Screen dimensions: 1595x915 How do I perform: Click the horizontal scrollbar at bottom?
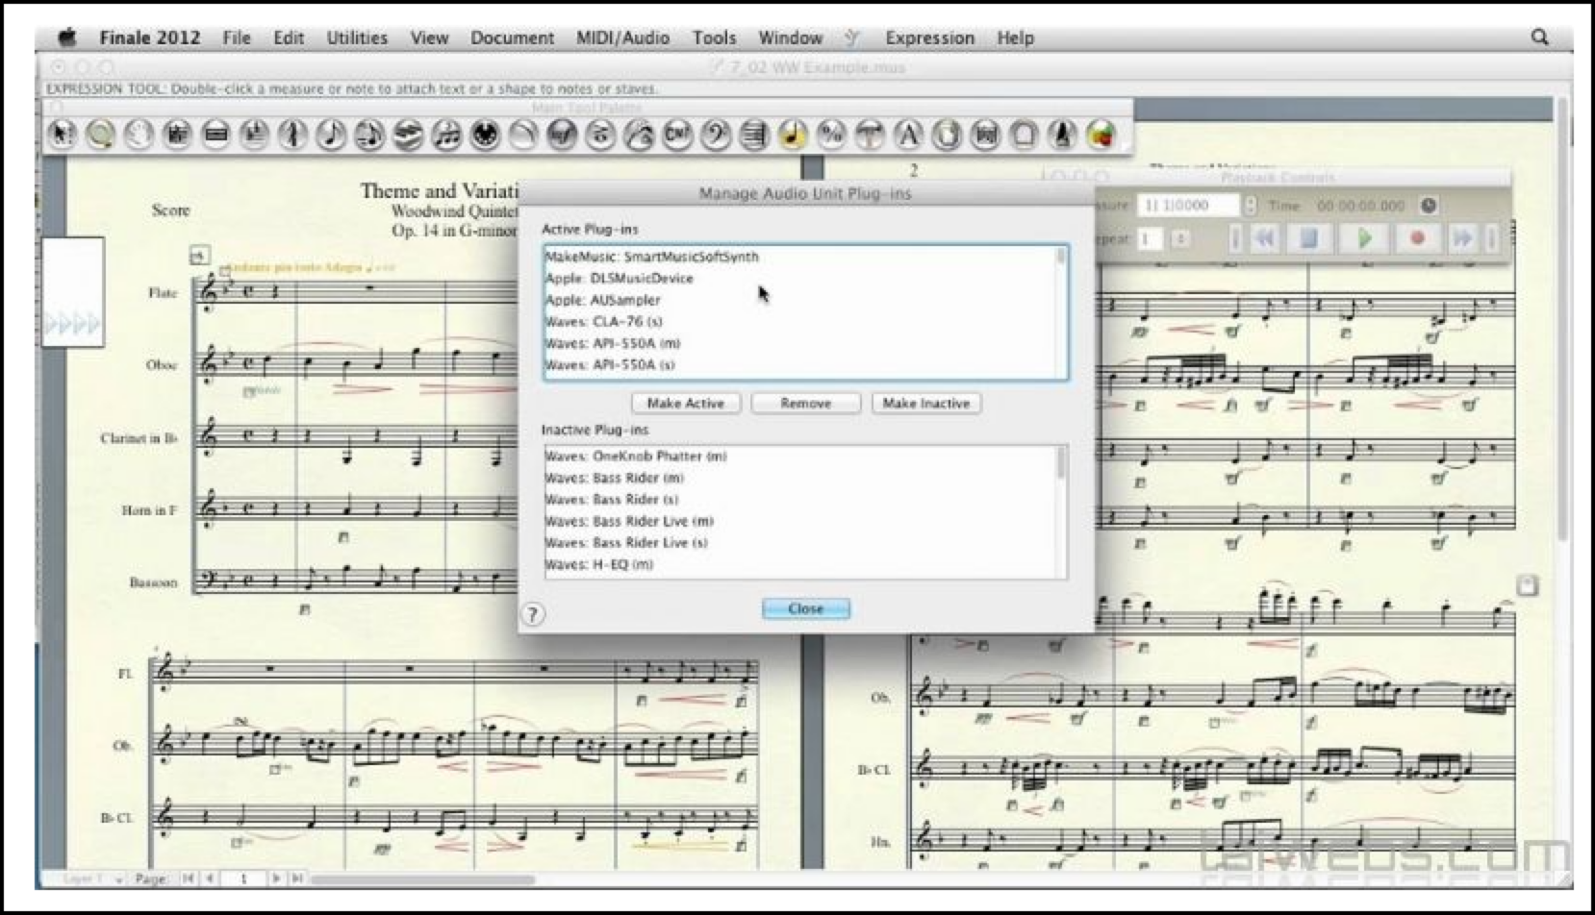423,878
